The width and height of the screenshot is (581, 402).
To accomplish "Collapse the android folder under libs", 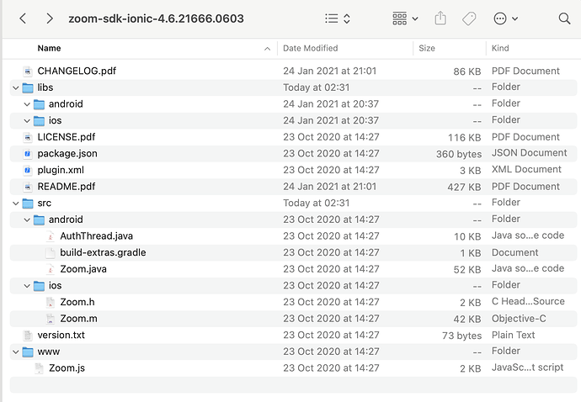I will pos(27,104).
